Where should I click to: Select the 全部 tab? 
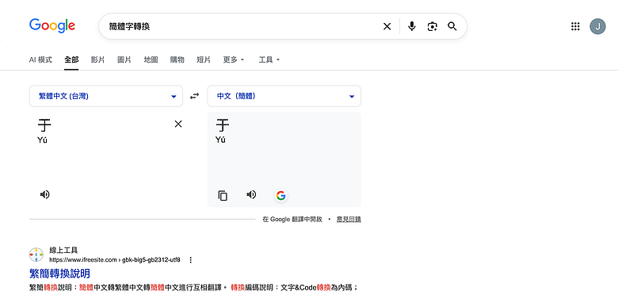pos(71,59)
